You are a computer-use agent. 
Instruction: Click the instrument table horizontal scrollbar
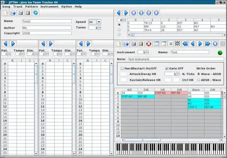pyautogui.click(x=172, y=140)
